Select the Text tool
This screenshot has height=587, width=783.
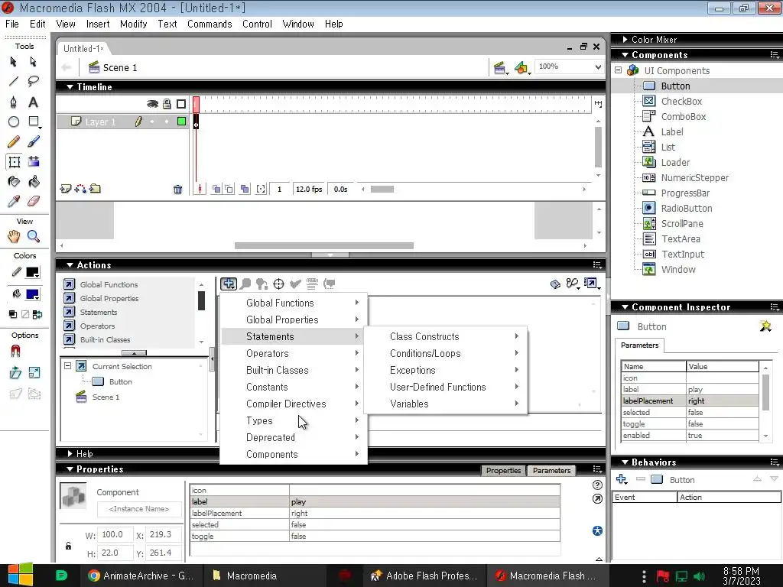(x=33, y=102)
